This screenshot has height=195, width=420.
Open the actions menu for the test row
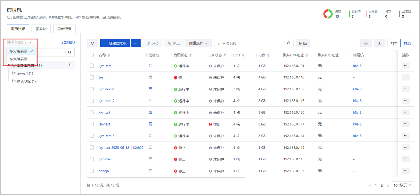405,77
